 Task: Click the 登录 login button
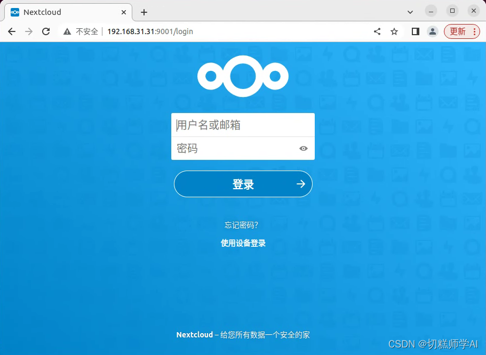[243, 184]
